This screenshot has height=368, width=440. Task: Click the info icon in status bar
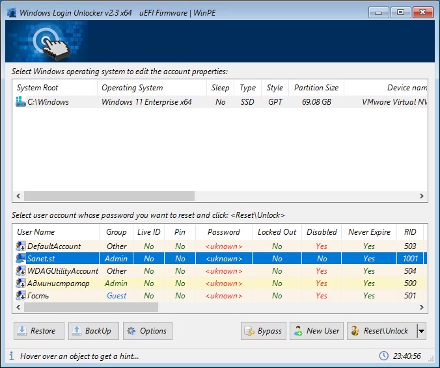click(12, 356)
